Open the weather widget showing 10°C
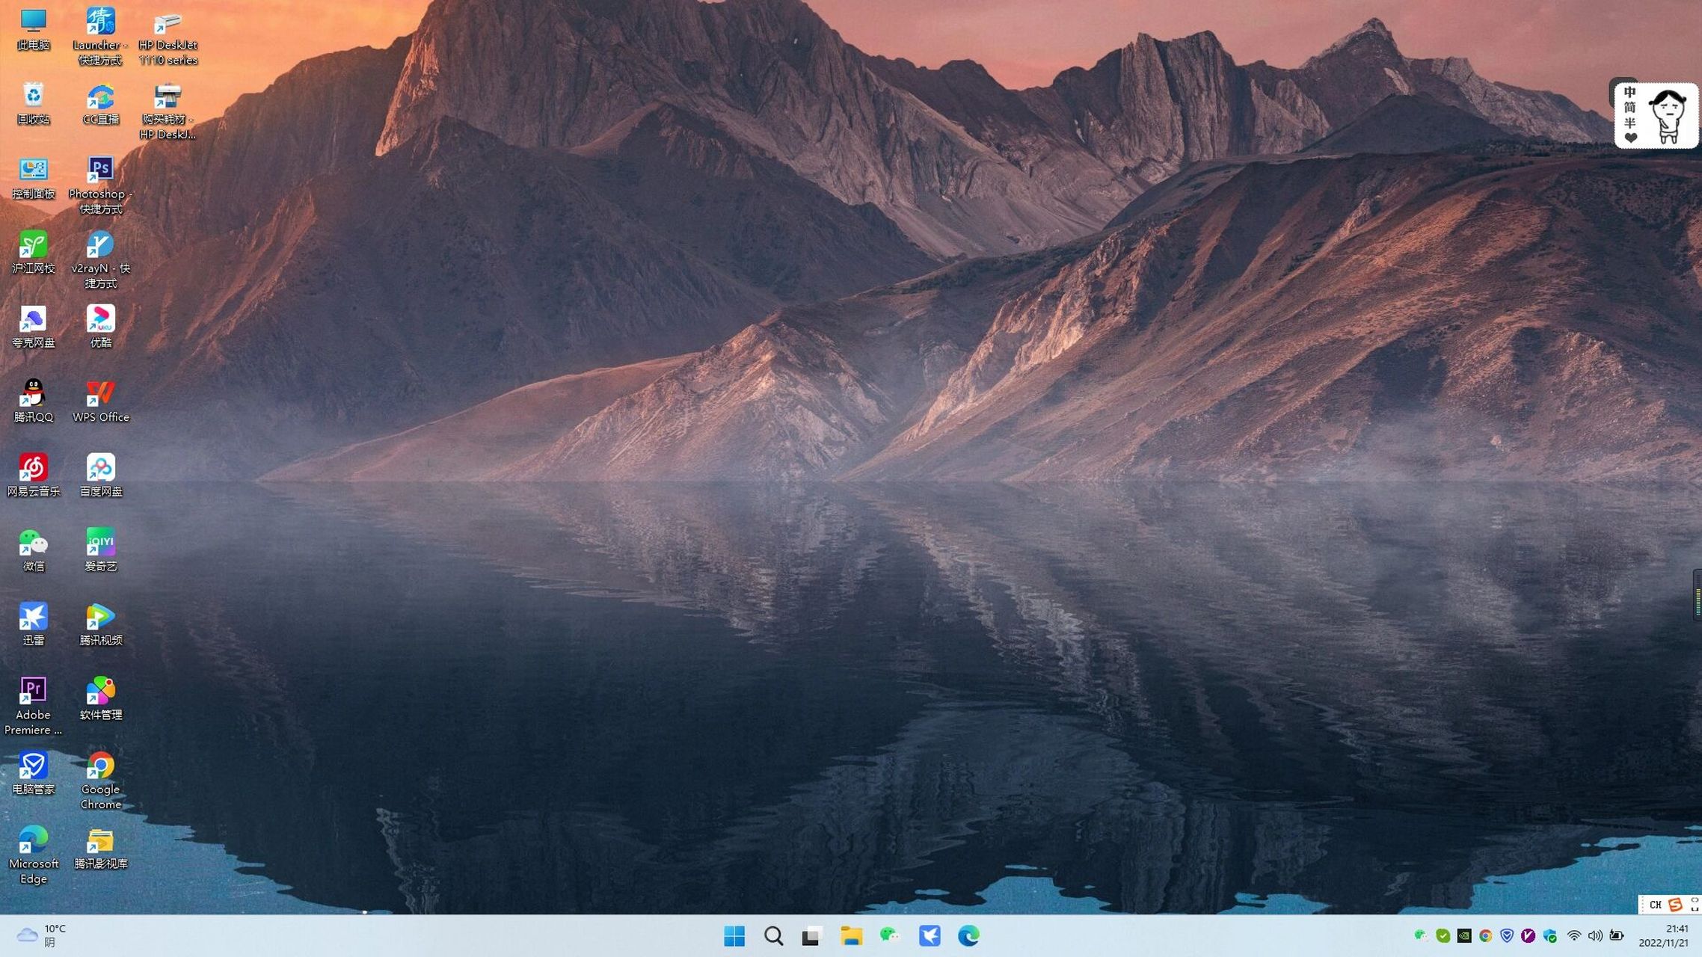 point(42,935)
